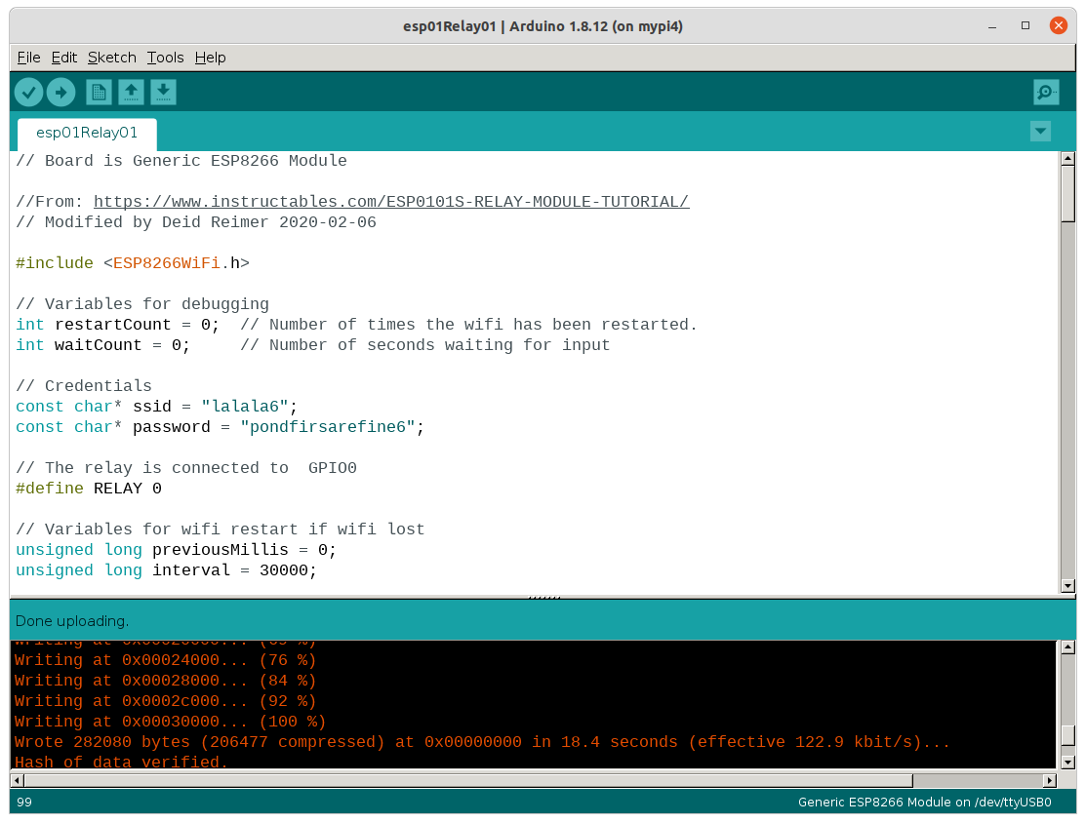The height and width of the screenshot is (823, 1086).
Task: Open the Sketch menu
Action: coord(111,58)
